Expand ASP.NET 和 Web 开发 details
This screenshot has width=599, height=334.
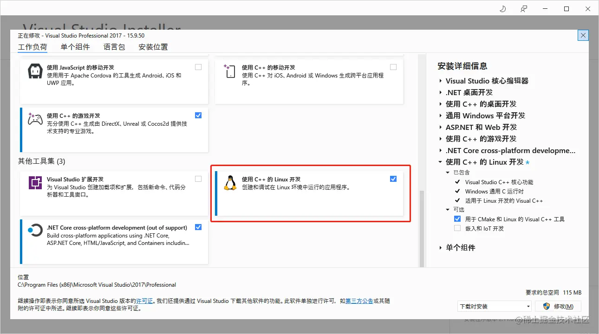click(x=440, y=127)
